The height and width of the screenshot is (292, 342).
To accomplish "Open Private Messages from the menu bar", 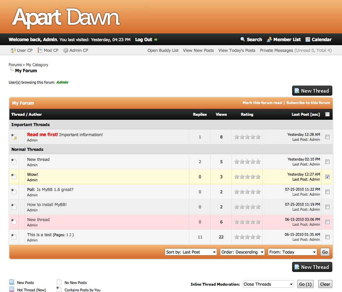I will click(276, 51).
